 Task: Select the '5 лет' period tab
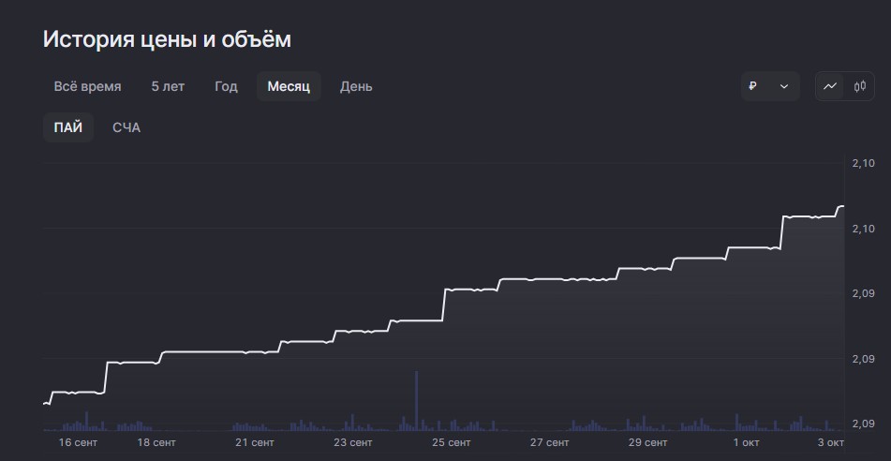point(168,86)
